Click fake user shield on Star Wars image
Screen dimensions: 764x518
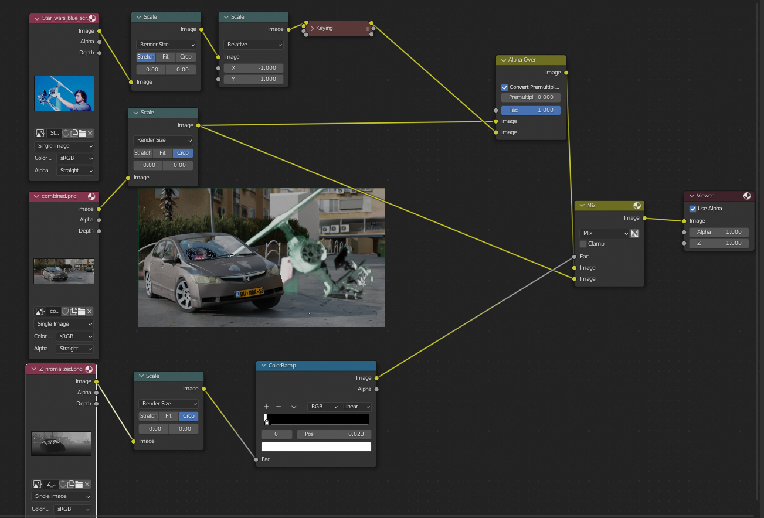(x=66, y=134)
